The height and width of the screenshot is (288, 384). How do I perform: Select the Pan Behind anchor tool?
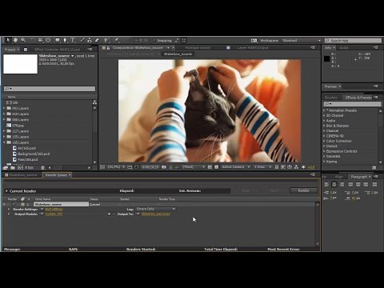point(48,40)
